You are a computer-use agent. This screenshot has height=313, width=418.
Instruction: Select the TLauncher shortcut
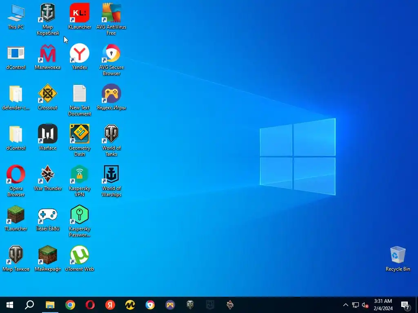16,219
